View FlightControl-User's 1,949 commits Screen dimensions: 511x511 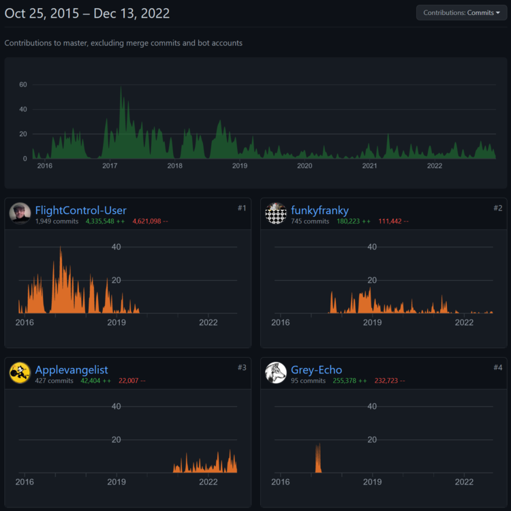click(57, 221)
